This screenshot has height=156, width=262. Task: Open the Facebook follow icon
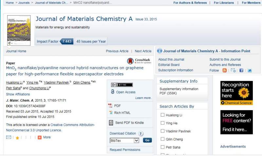241,70
